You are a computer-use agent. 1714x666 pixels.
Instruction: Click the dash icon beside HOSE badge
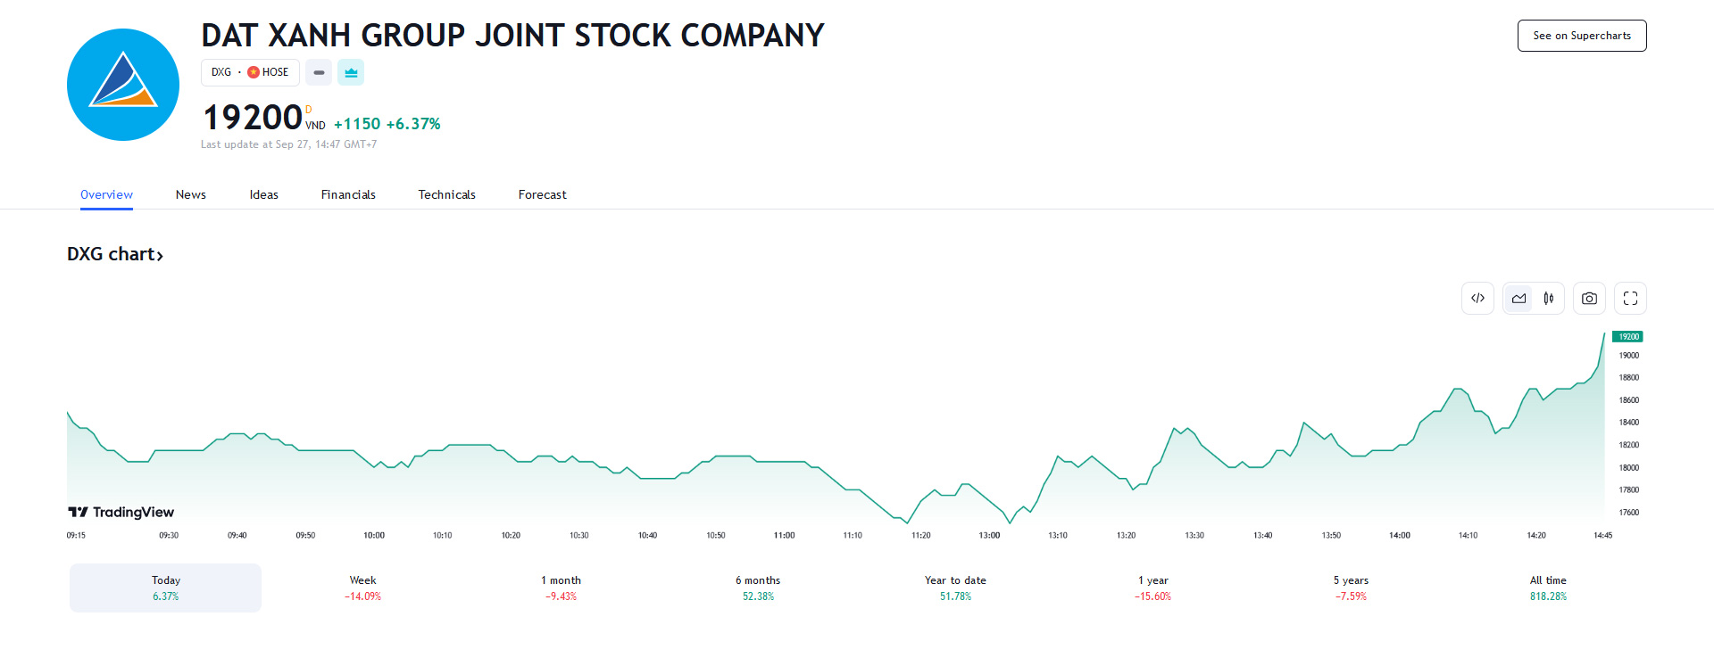pos(319,73)
